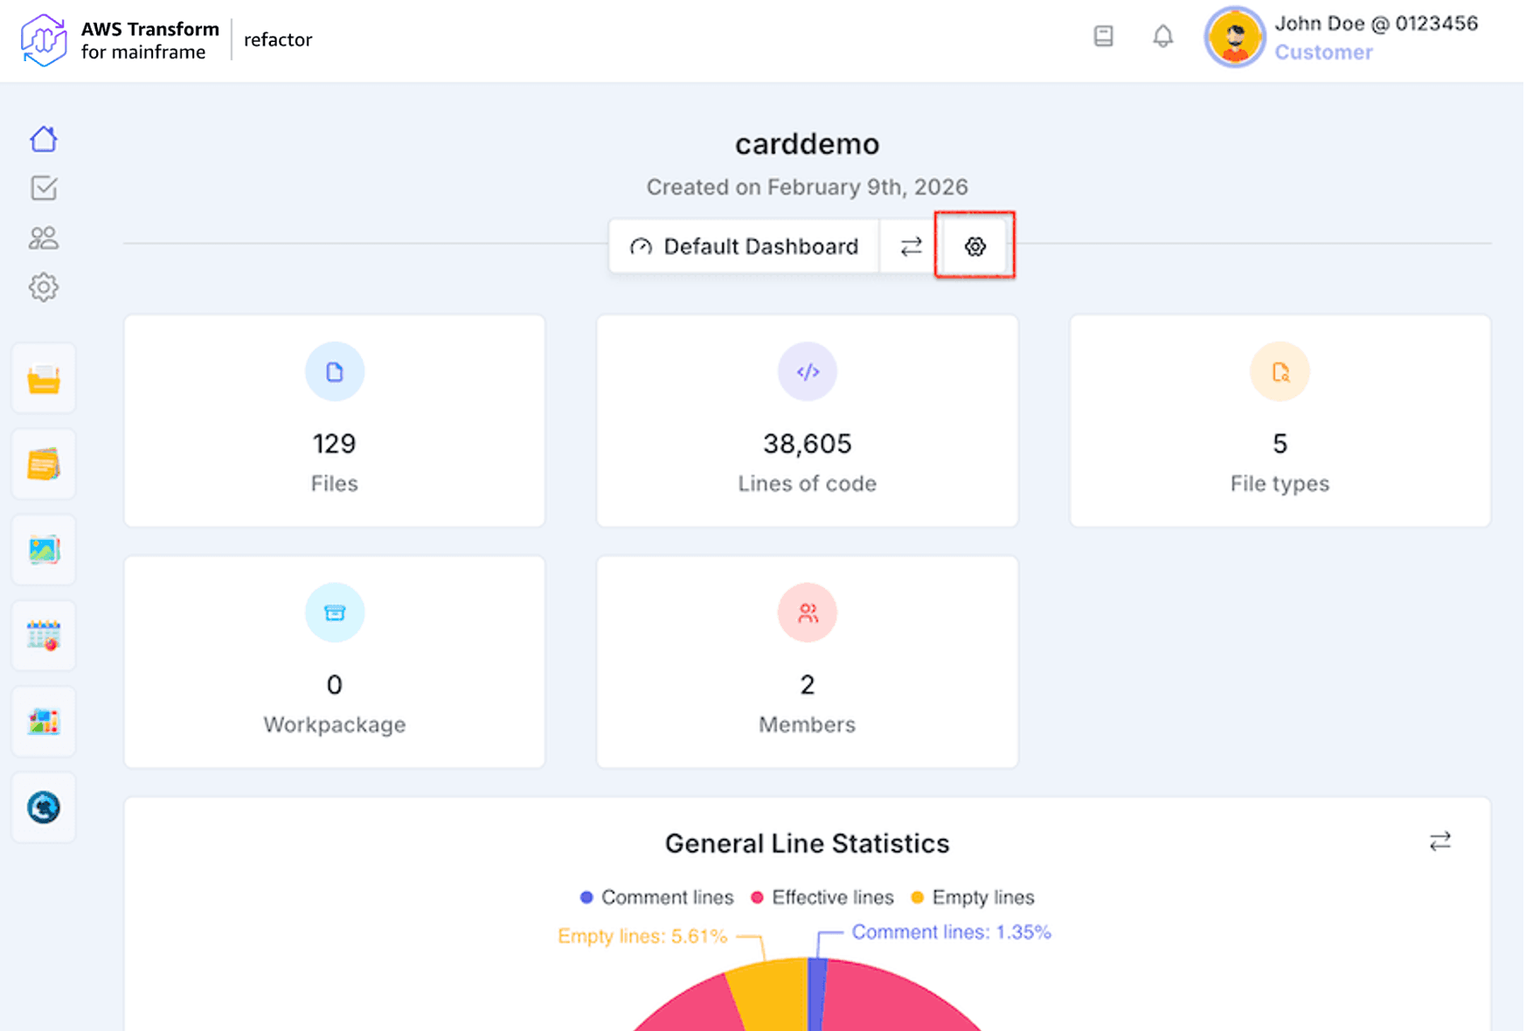Open the calendar tool icon

pos(44,636)
